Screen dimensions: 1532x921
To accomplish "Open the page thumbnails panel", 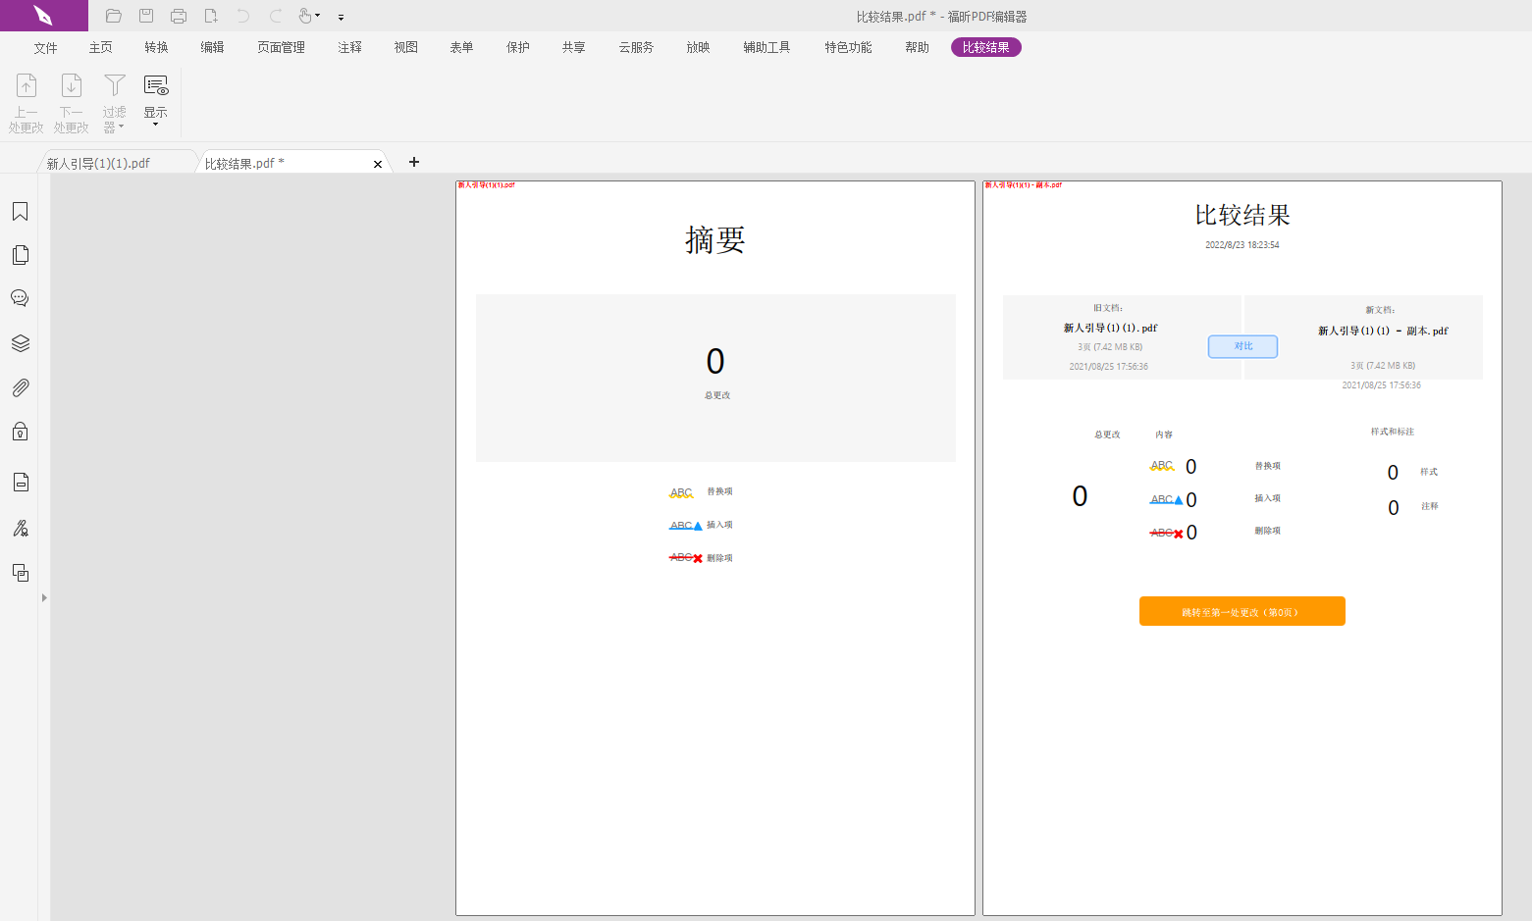I will (x=20, y=254).
